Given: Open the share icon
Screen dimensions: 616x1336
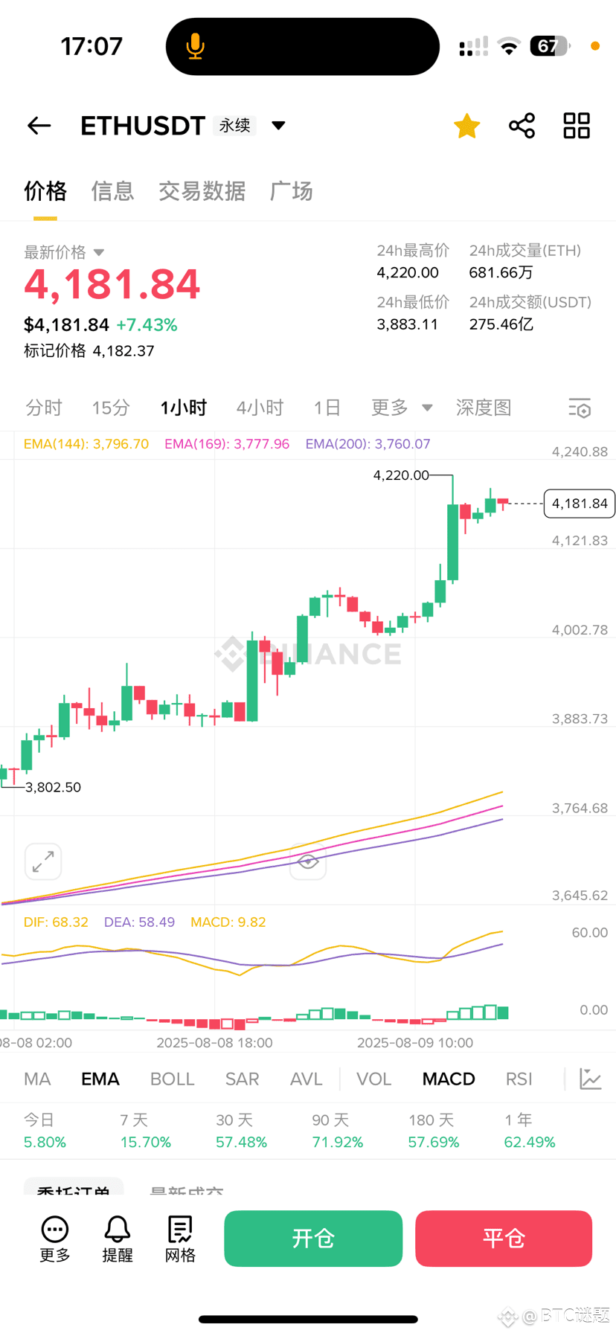Looking at the screenshot, I should tap(522, 126).
